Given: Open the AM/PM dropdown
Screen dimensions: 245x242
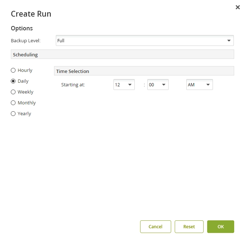Looking at the screenshot, I should coord(199,85).
